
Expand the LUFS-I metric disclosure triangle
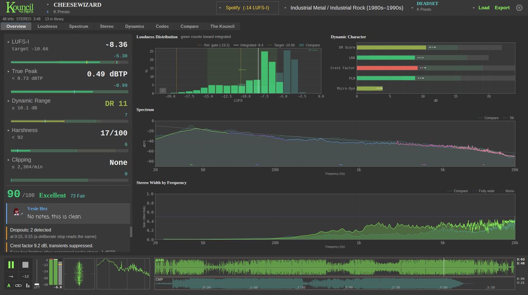(9, 42)
